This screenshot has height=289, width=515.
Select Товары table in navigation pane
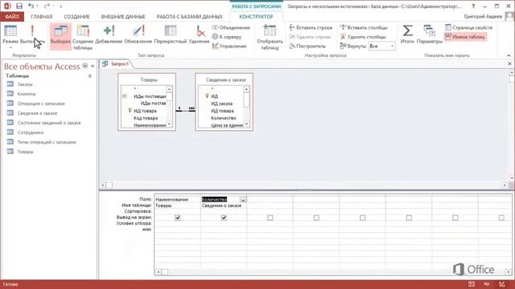pos(25,152)
